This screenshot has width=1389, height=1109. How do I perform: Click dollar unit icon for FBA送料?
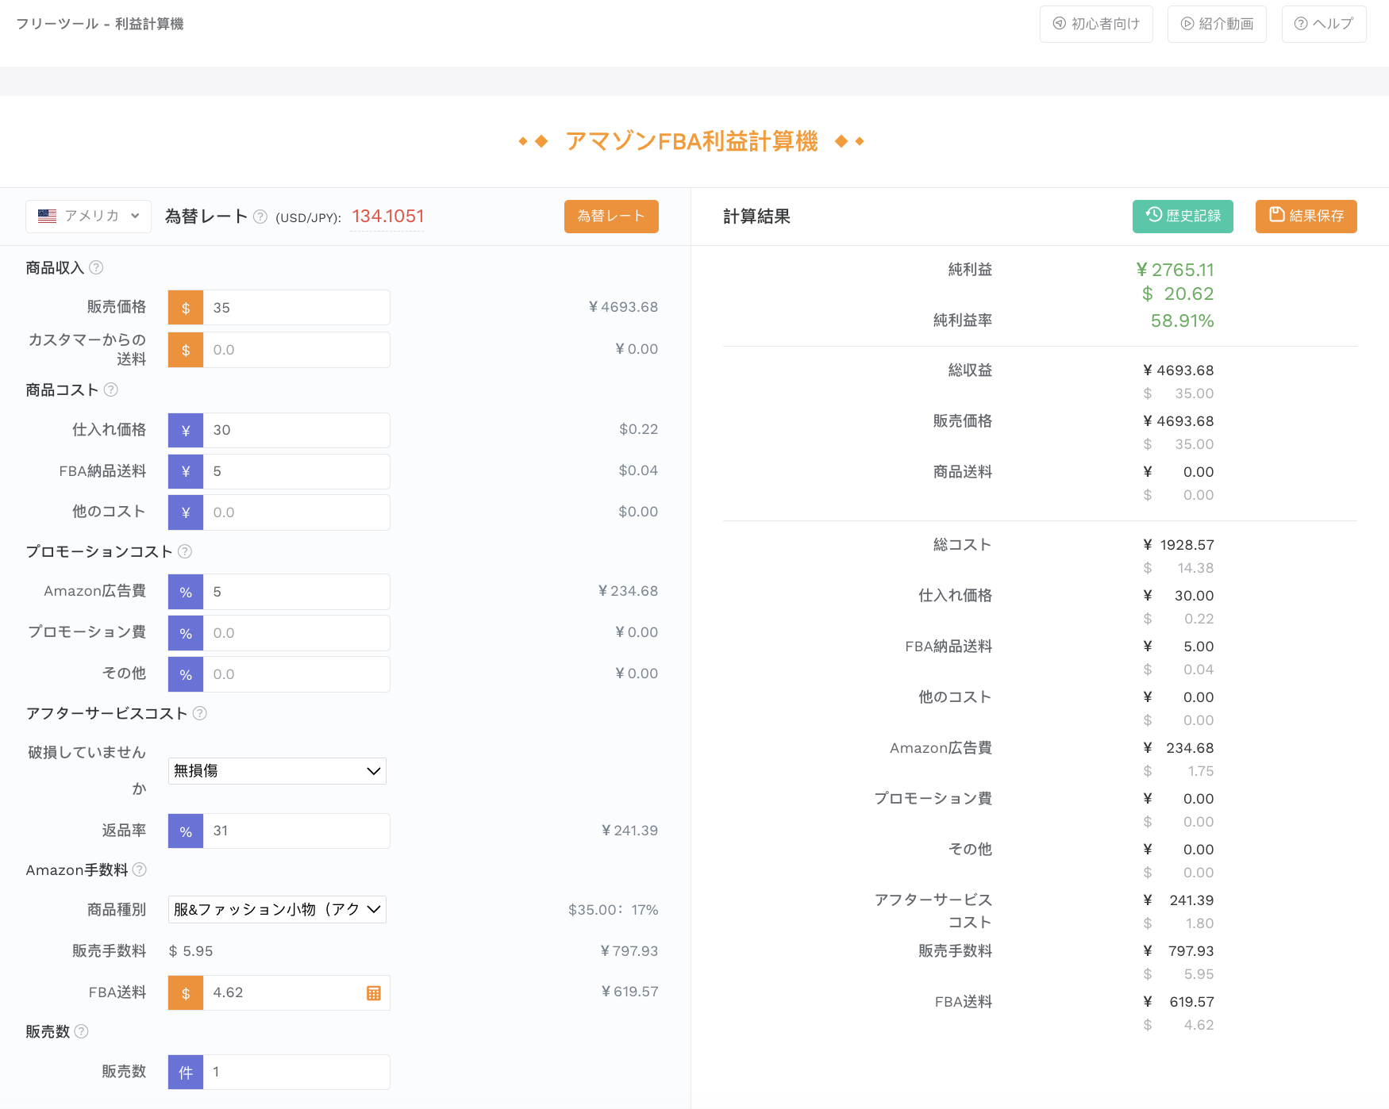186,992
